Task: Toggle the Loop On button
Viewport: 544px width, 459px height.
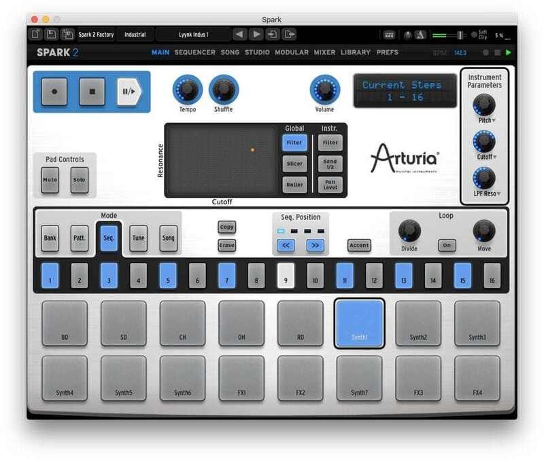Action: tap(447, 245)
